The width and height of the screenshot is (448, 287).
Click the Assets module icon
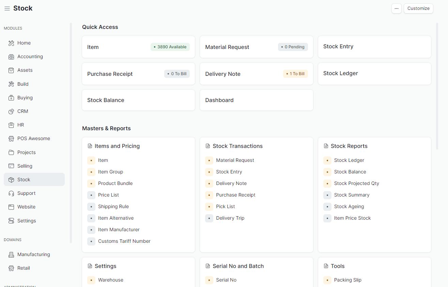click(x=11, y=70)
